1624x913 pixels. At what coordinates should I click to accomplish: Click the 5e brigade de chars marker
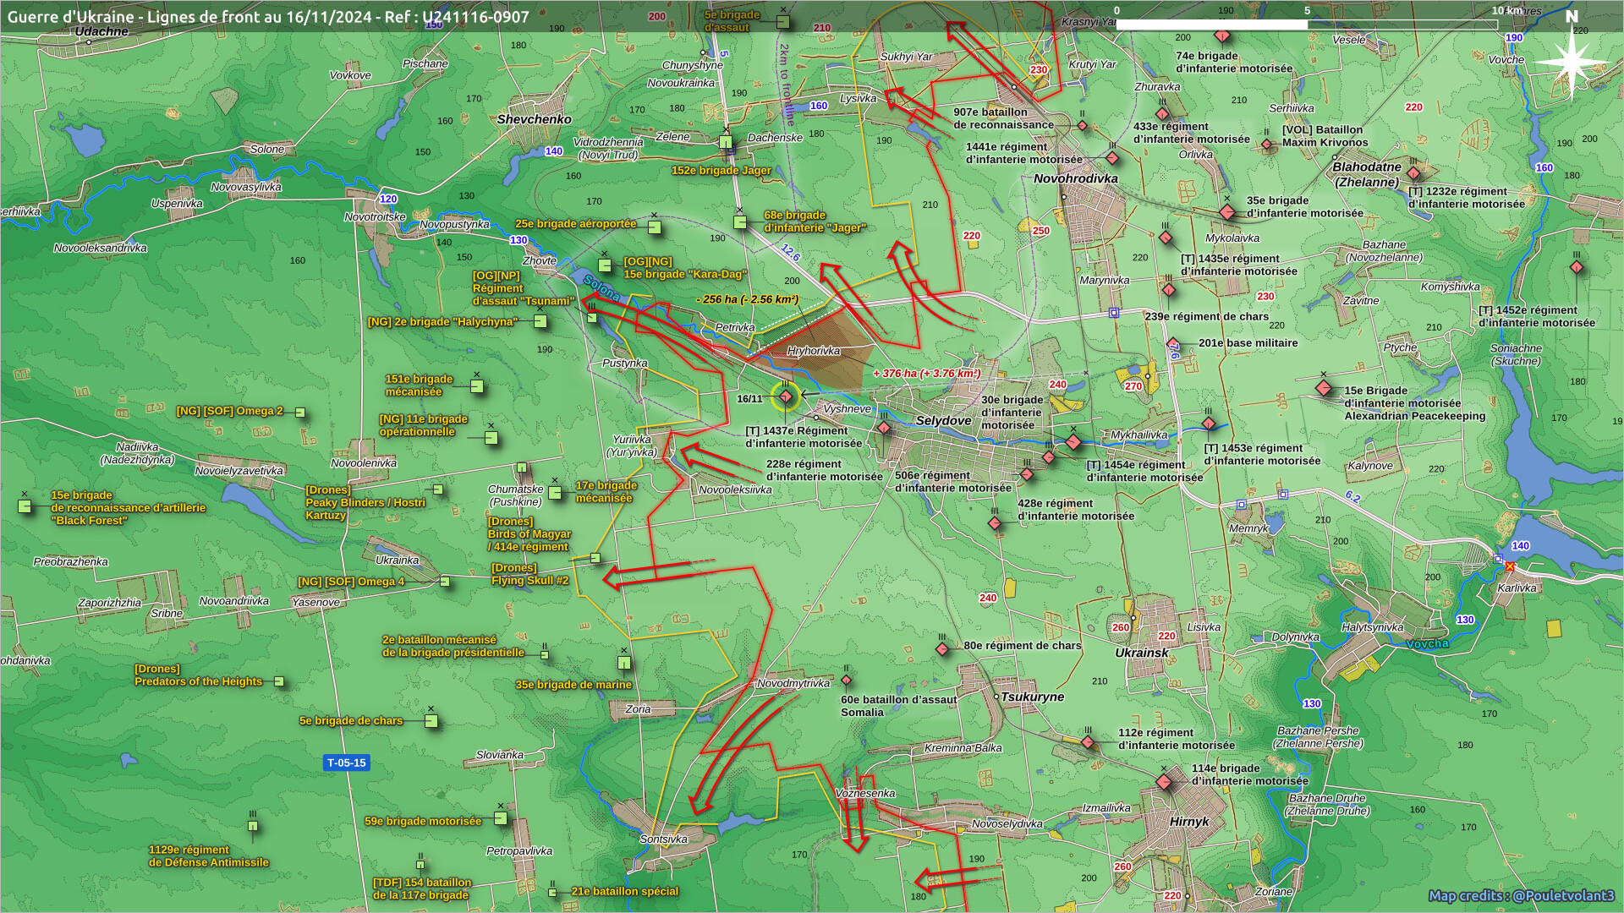pyautogui.click(x=431, y=721)
